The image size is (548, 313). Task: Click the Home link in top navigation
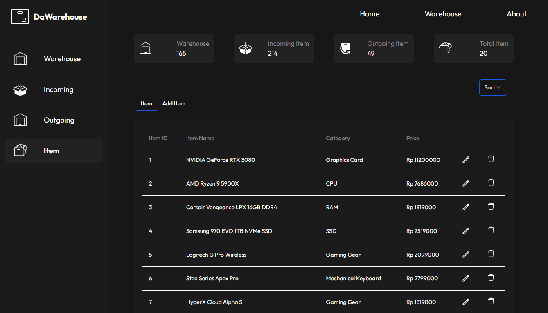(x=370, y=14)
